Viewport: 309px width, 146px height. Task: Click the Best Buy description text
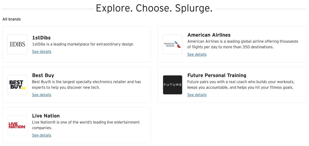click(87, 85)
